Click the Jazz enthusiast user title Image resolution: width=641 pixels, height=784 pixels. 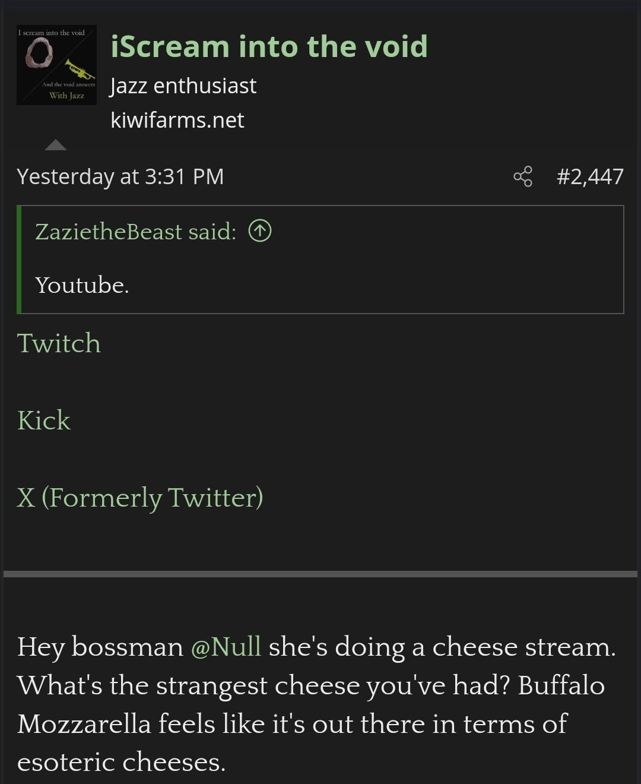point(183,86)
